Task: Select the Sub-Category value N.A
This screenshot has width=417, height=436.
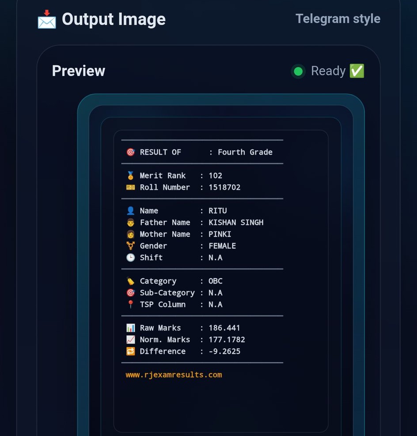Action: click(x=216, y=293)
